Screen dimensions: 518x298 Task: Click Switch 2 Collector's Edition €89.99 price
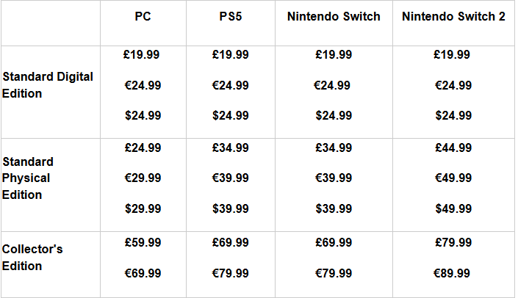point(453,273)
